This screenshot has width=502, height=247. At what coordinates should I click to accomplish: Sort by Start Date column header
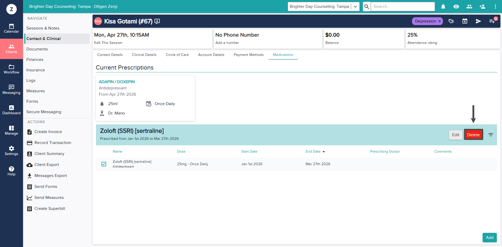pos(249,152)
